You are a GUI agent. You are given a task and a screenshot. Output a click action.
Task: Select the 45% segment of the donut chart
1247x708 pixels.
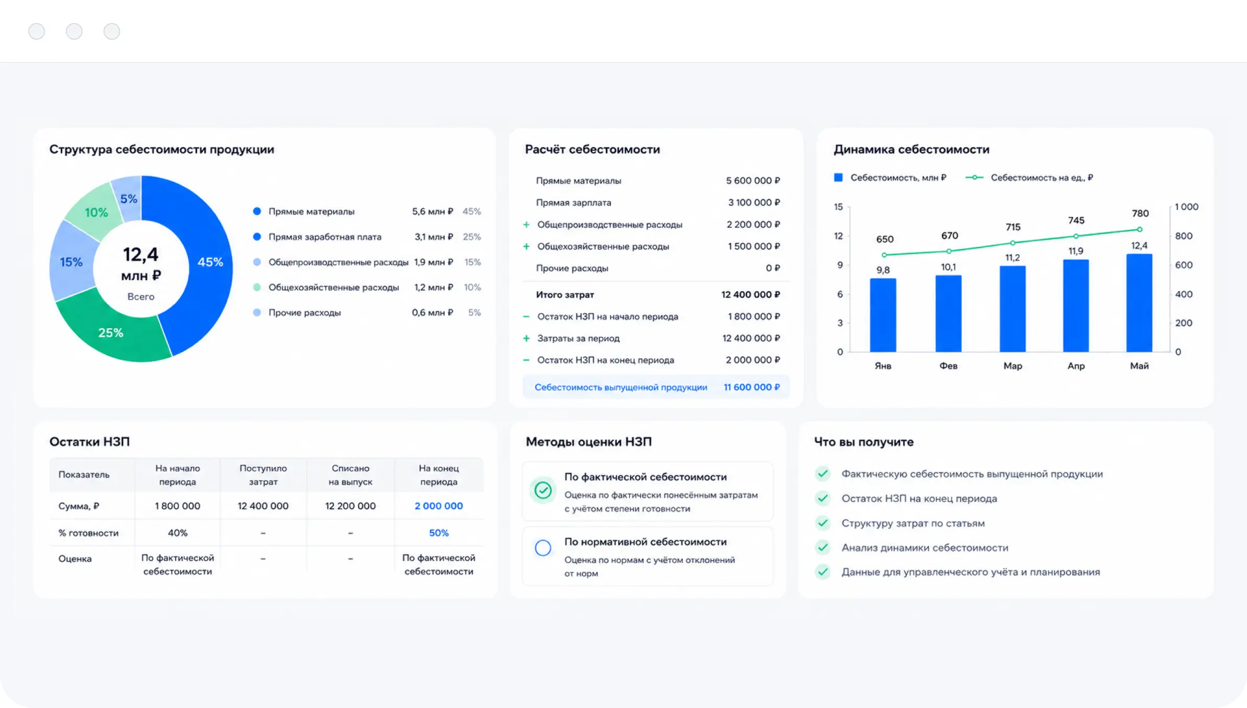click(211, 262)
